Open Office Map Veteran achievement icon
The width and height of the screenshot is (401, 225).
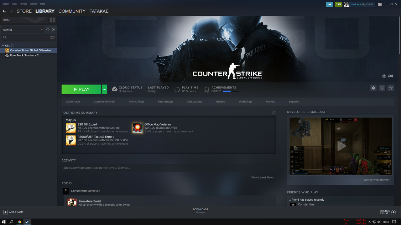[x=138, y=128]
